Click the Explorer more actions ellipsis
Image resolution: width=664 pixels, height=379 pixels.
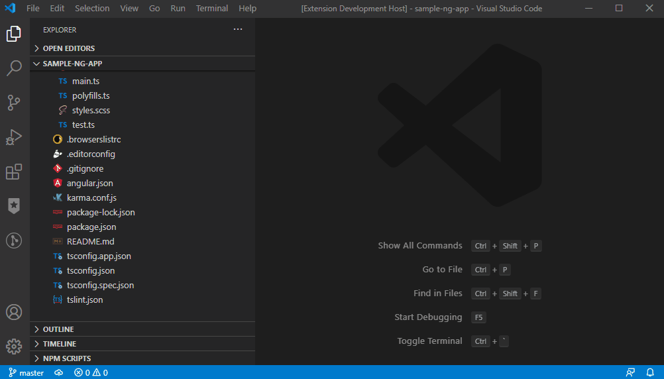click(238, 29)
